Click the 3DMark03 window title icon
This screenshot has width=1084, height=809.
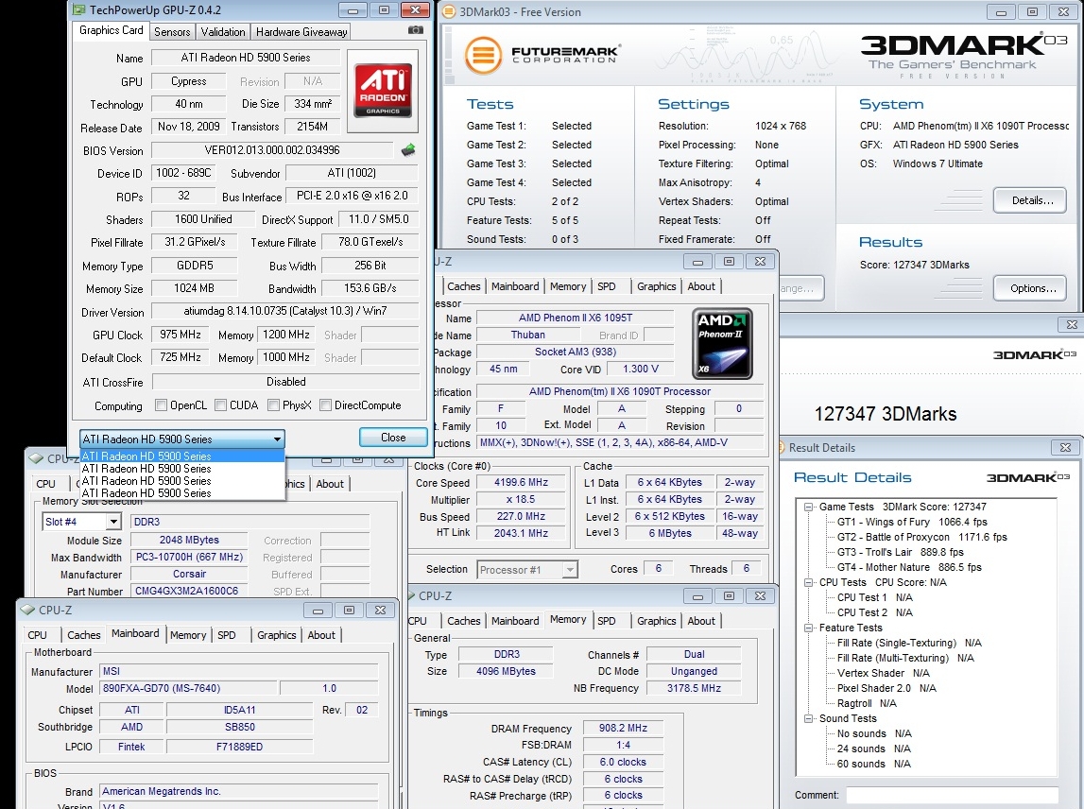448,12
